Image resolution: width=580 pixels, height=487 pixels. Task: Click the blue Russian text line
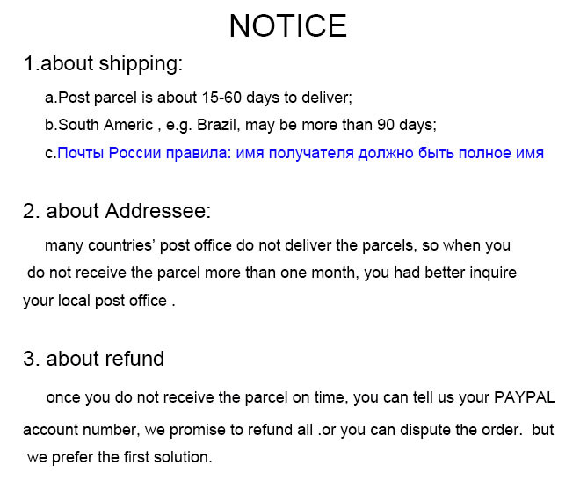pyautogui.click(x=300, y=153)
